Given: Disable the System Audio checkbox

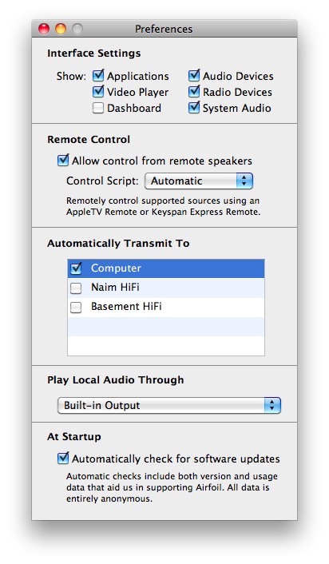Looking at the screenshot, I should point(194,108).
